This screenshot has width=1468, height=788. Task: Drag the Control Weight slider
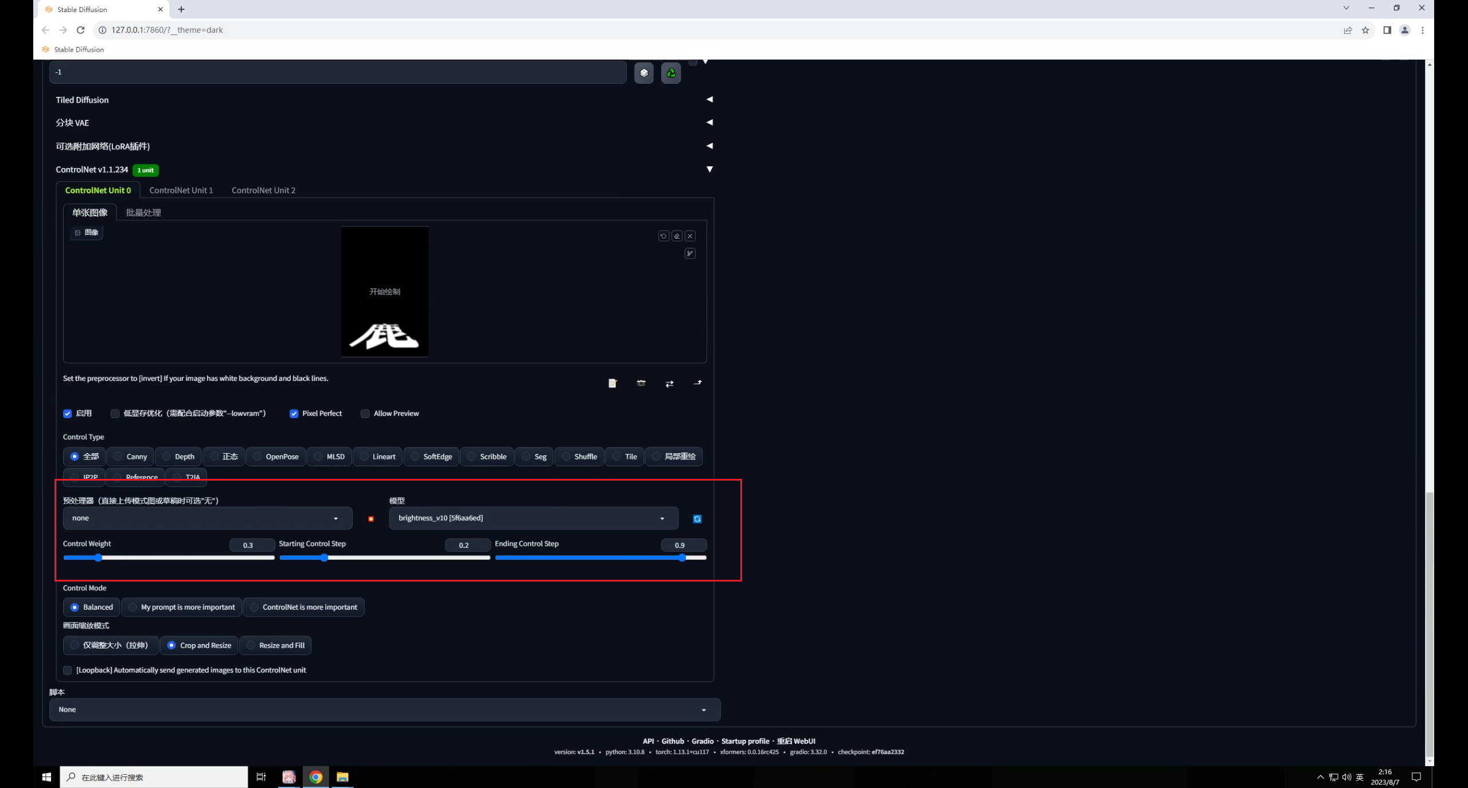coord(96,558)
